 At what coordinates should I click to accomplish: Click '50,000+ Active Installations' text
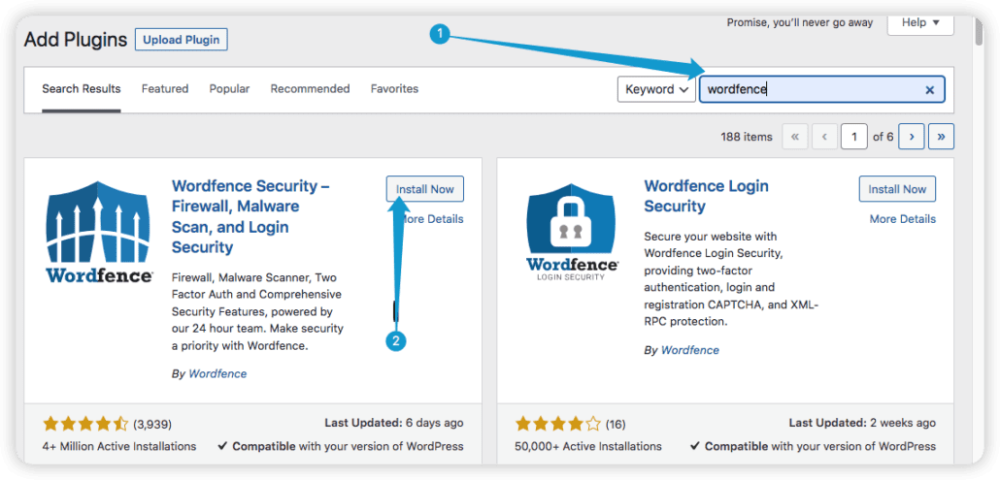click(x=588, y=446)
